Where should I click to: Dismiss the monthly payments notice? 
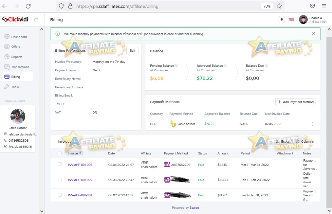(313, 34)
